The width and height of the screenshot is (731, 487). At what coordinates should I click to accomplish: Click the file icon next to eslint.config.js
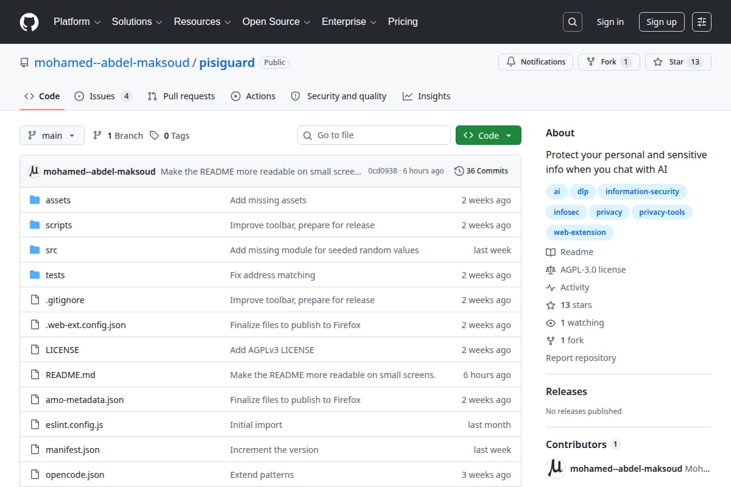[35, 425]
